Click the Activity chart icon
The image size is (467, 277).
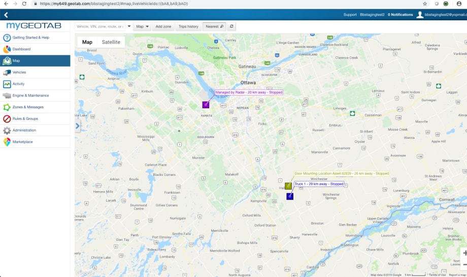pyautogui.click(x=7, y=84)
